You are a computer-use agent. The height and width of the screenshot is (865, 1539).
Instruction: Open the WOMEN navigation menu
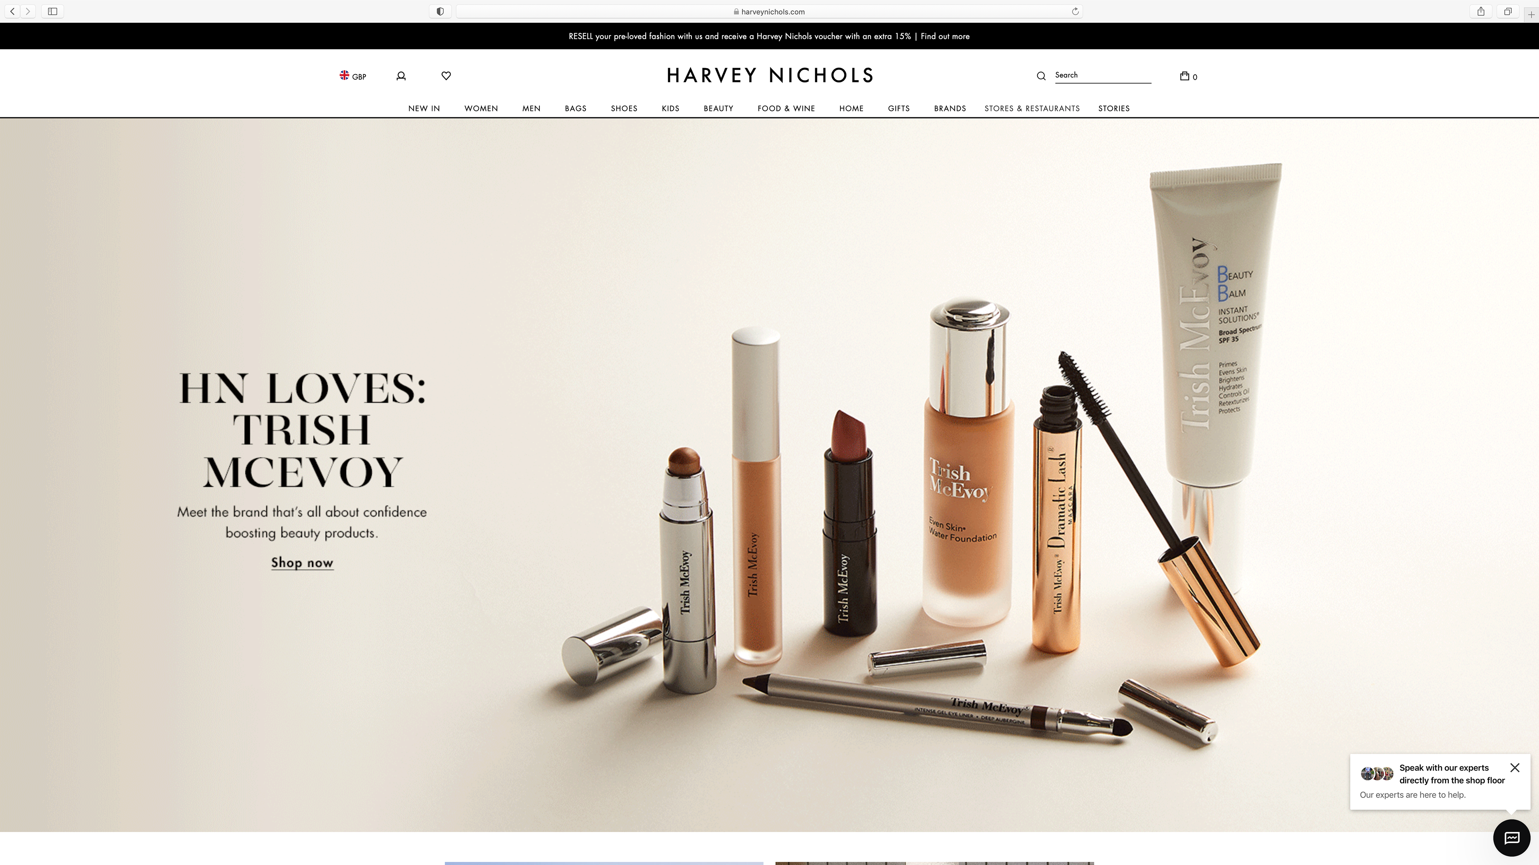[x=481, y=108]
